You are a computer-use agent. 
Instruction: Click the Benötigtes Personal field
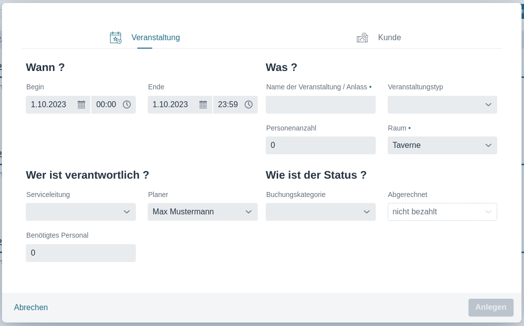[81, 253]
